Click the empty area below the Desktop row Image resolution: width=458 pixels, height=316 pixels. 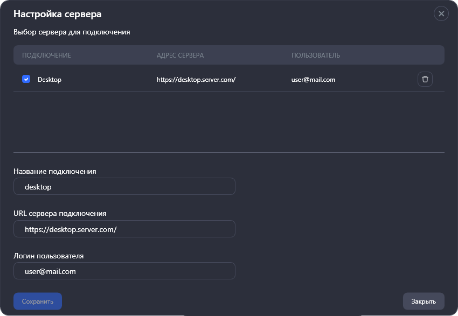click(x=228, y=121)
